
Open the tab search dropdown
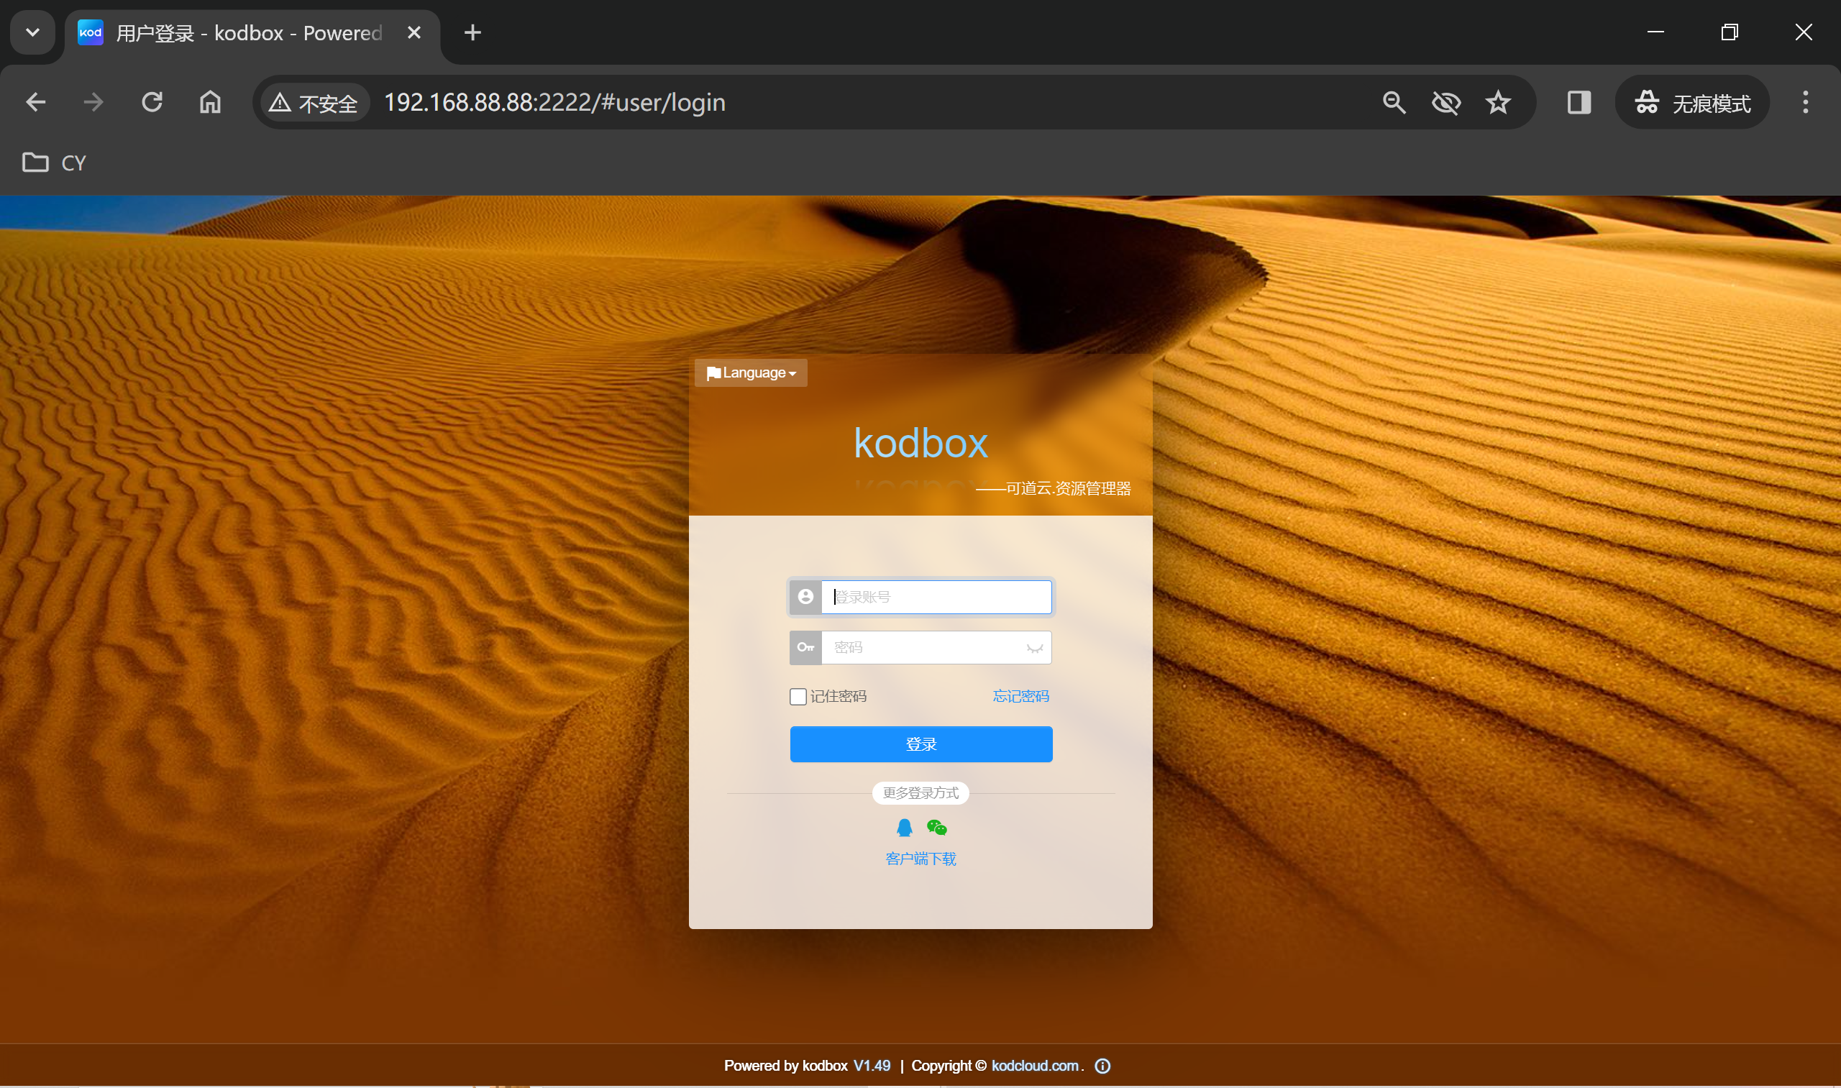pyautogui.click(x=33, y=32)
